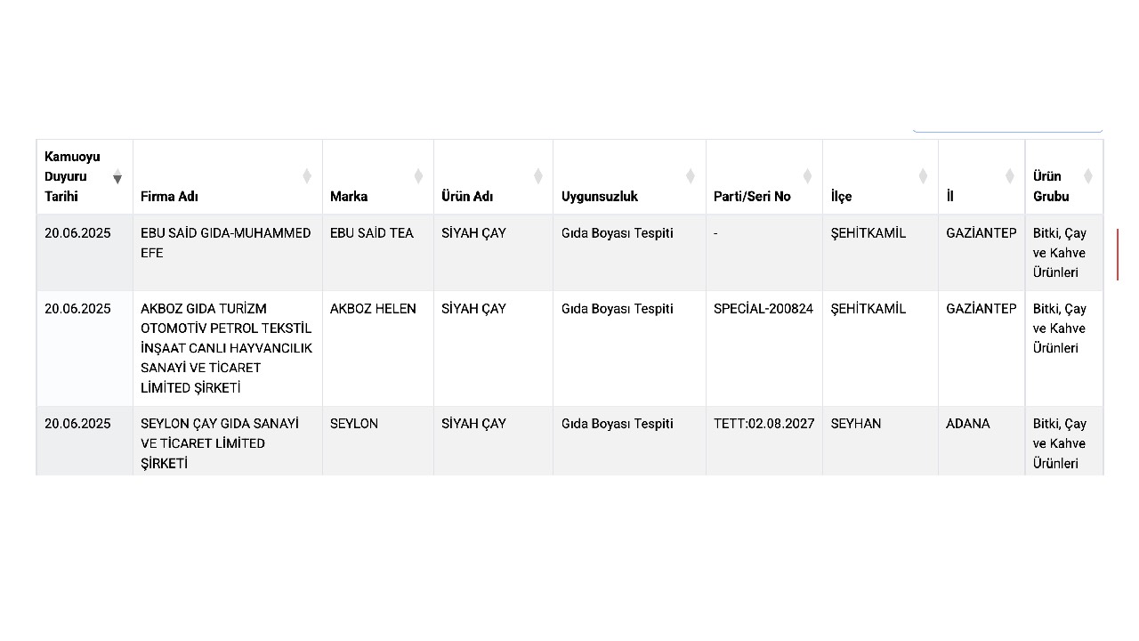Click the red vertical scrollbar indicator
Viewport: 1139px width, 641px height.
1118,254
